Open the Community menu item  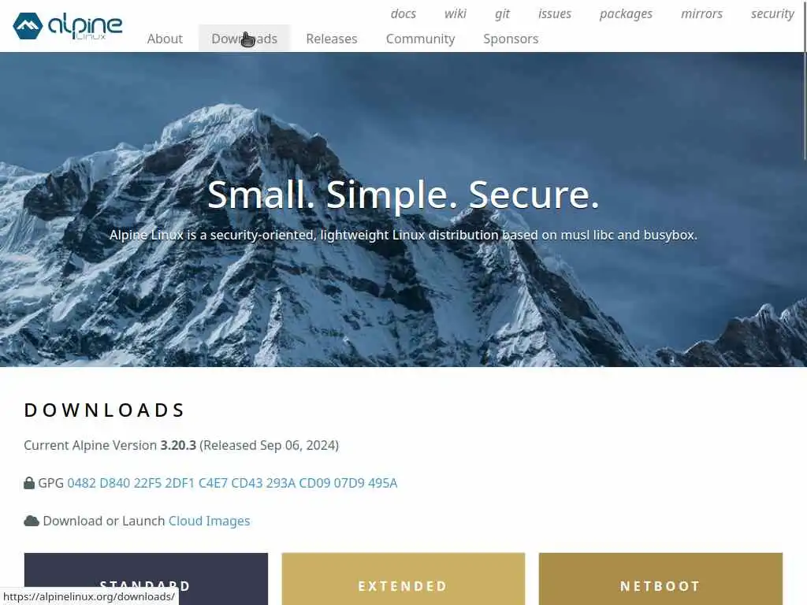tap(421, 39)
